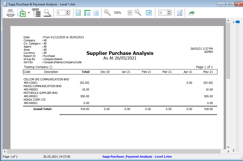Open the zoom percentage dropdown
243x161 pixels.
(130, 12)
